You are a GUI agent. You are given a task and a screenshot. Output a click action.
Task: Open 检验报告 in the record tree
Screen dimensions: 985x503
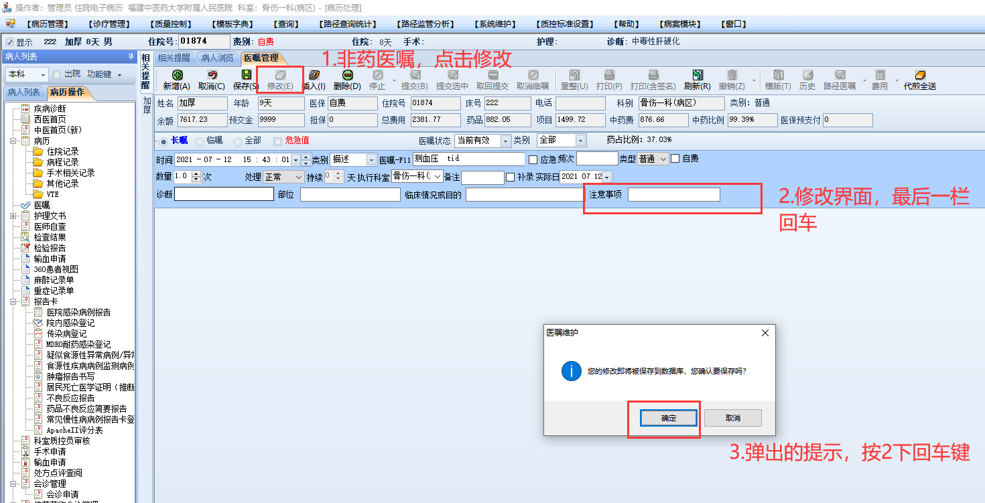pos(50,248)
